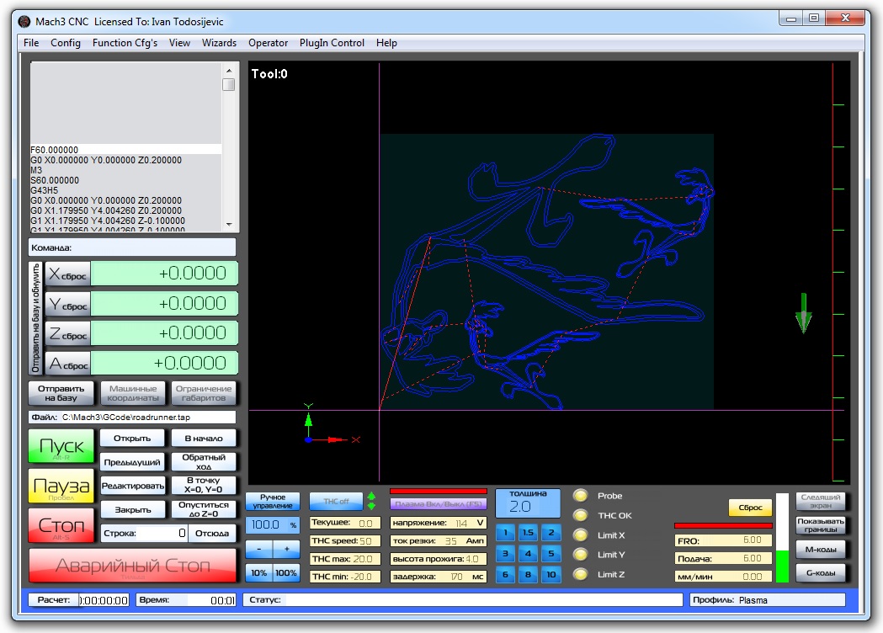Toggle Ограничение габаритов soft limits
This screenshot has height=633, width=883.
[204, 393]
